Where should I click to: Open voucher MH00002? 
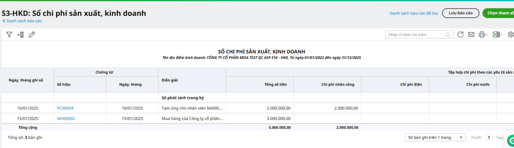point(66,119)
